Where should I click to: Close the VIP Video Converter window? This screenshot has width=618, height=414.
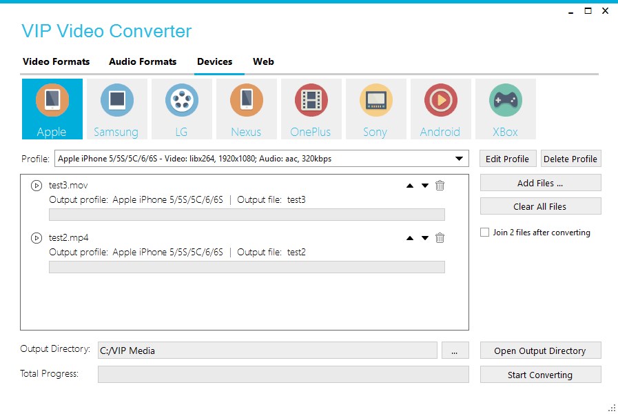point(606,11)
